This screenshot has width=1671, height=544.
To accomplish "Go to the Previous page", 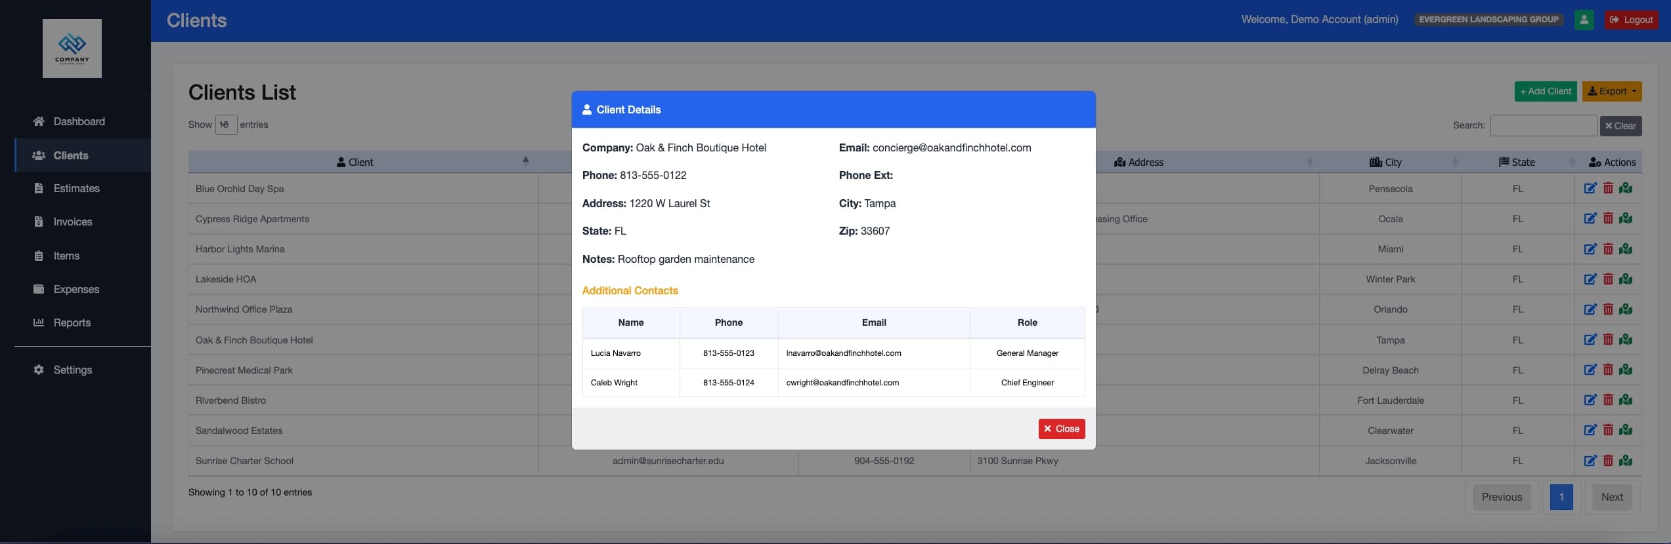I will click(x=1502, y=497).
